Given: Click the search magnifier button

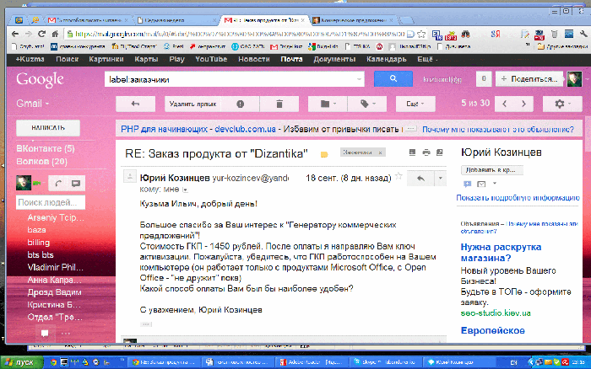Looking at the screenshot, I should pos(393,79).
